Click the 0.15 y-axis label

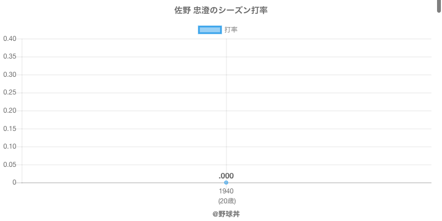pos(9,129)
